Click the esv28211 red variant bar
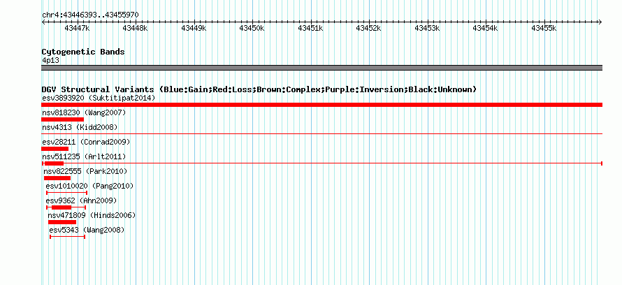The height and width of the screenshot is (285, 622). tap(55, 149)
